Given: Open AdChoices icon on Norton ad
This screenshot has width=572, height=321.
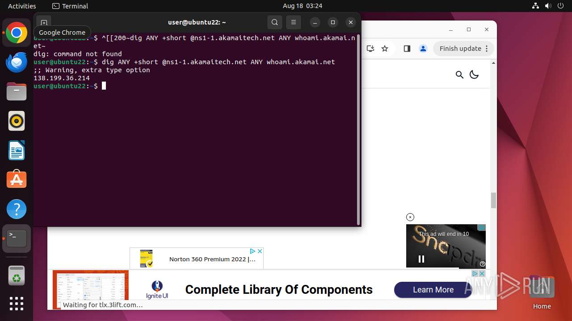Looking at the screenshot, I should tap(252, 251).
